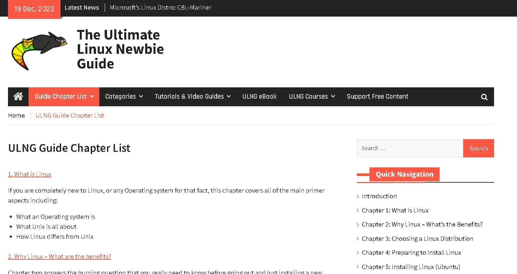This screenshot has width=517, height=274.
Task: Open Chapter 3: Choosing a Linux Distribution
Action: point(417,239)
